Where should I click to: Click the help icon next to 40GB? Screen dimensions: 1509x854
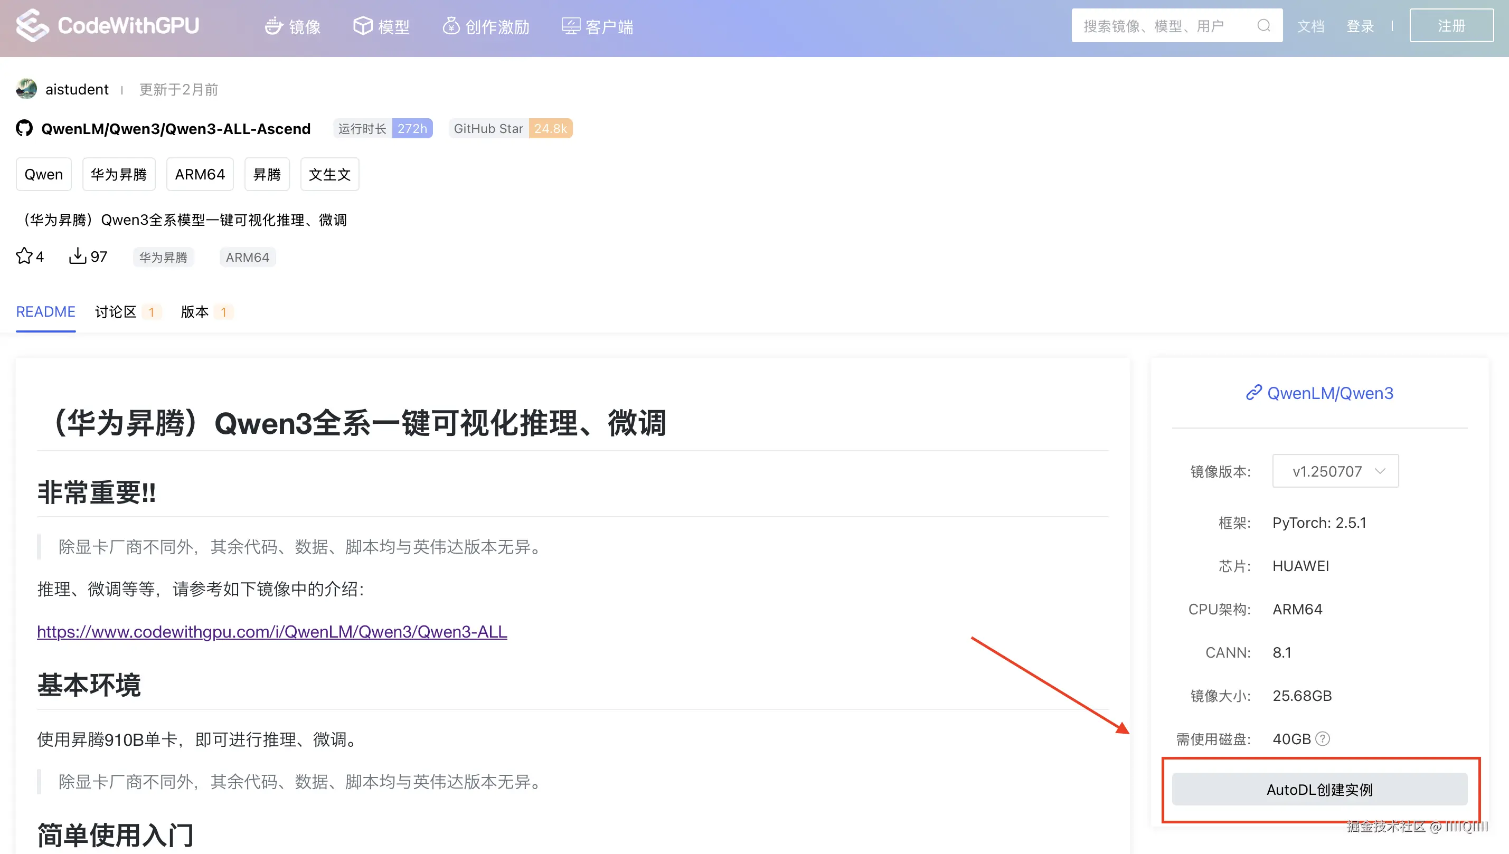point(1323,738)
